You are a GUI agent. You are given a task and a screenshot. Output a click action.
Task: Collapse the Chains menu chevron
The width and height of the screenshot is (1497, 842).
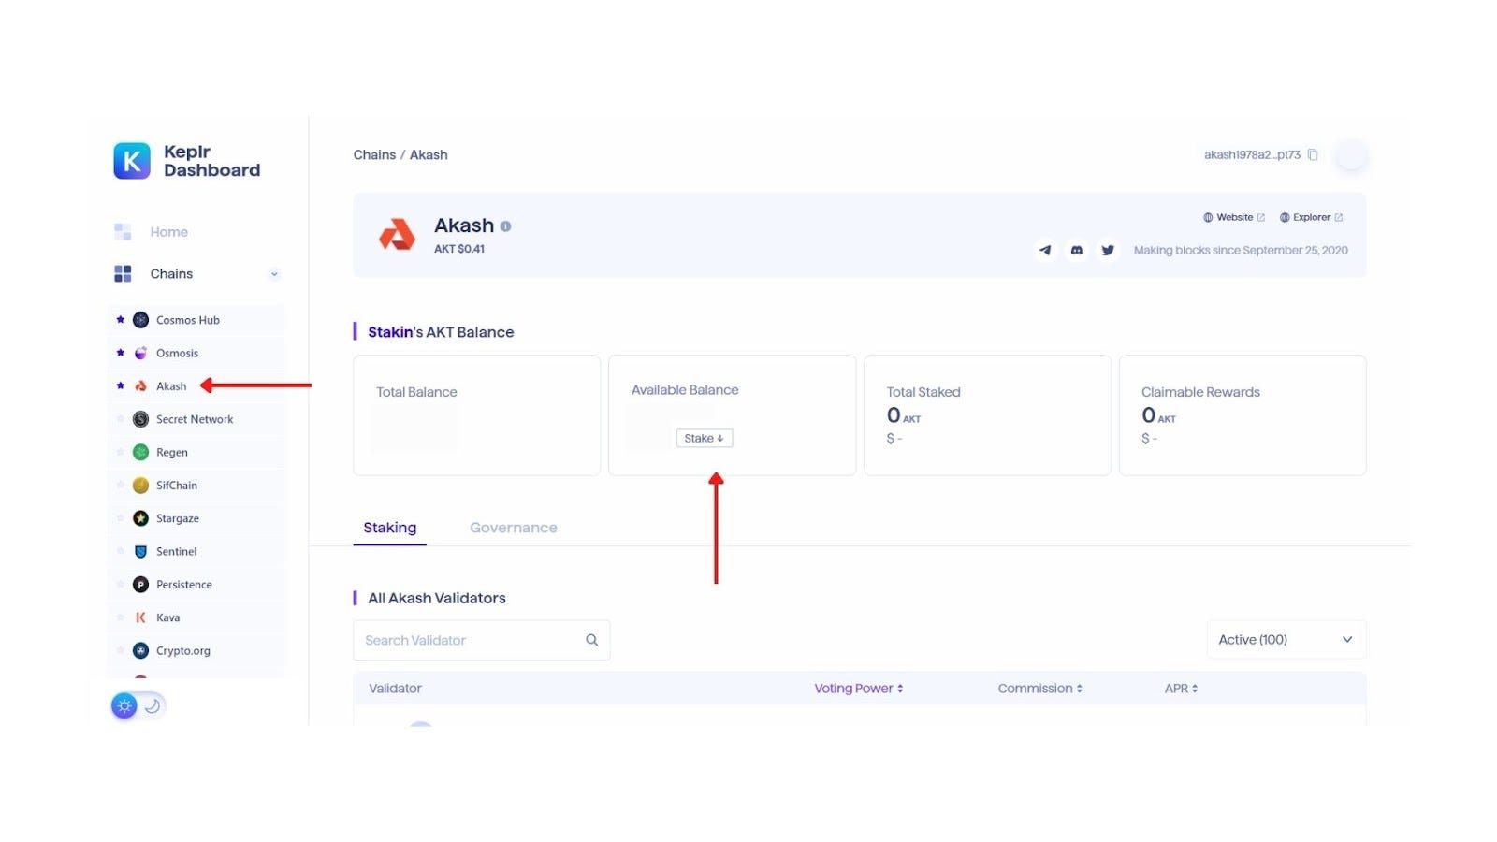pyautogui.click(x=274, y=274)
